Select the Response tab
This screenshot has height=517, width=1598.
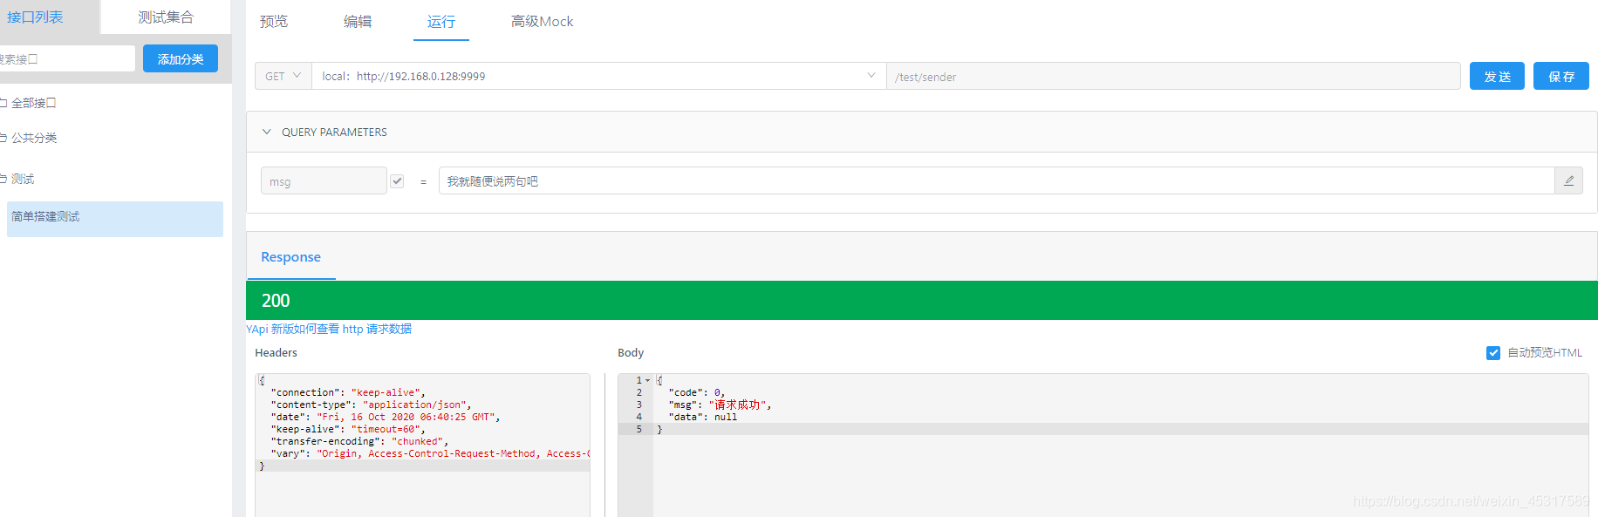click(291, 256)
